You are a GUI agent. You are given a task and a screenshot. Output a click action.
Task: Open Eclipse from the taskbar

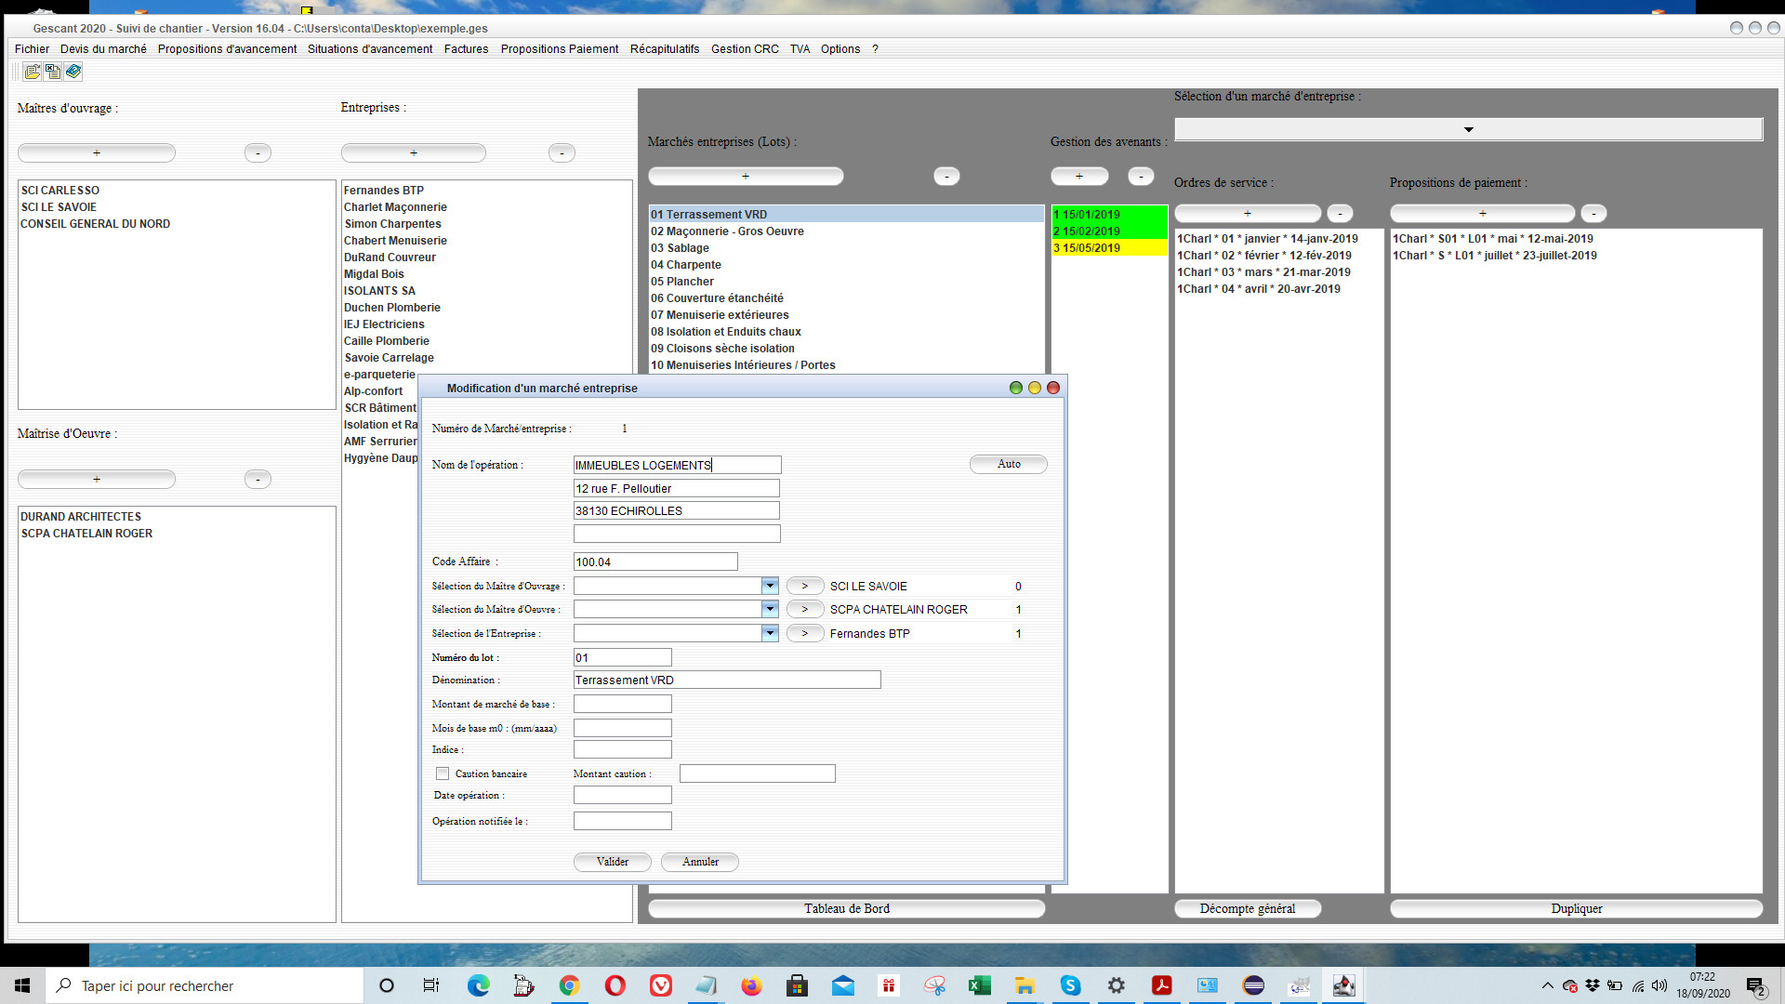pyautogui.click(x=1252, y=985)
